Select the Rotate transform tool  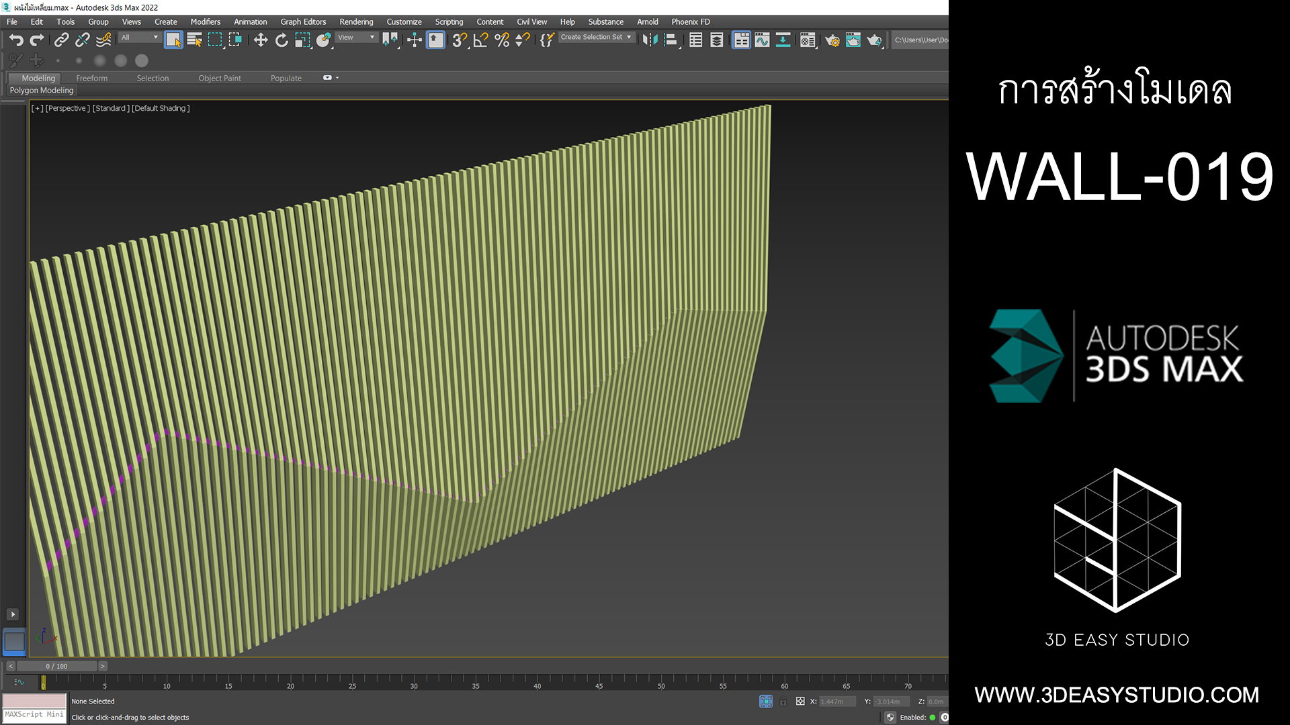coord(282,40)
